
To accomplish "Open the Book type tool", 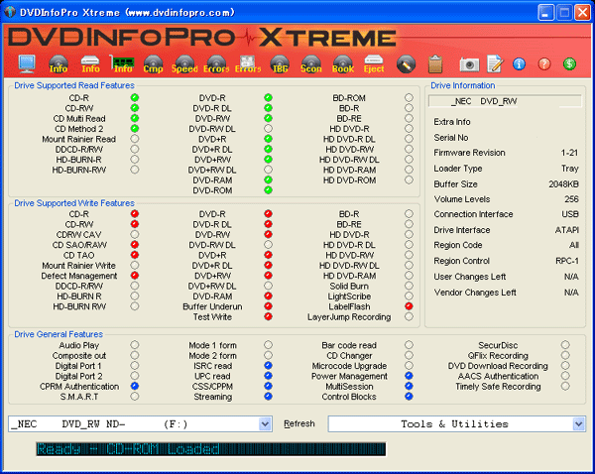I will coord(343,64).
